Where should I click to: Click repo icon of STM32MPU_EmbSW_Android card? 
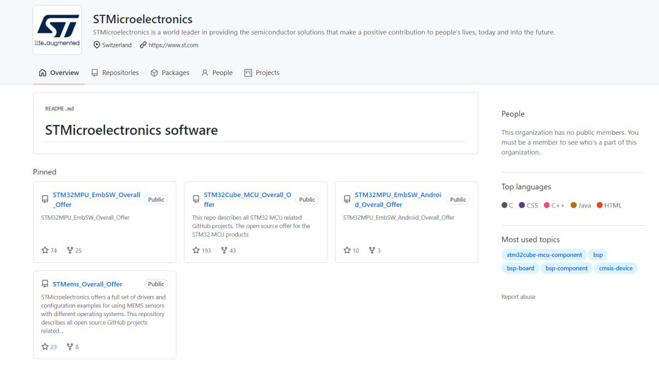pyautogui.click(x=347, y=199)
